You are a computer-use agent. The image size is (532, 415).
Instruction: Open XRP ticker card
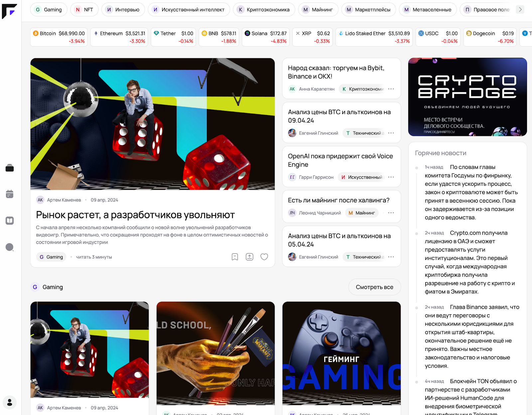[x=313, y=37]
